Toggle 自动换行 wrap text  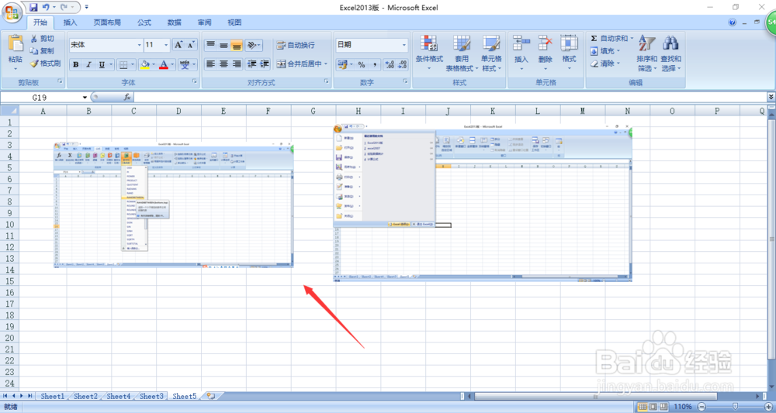296,45
